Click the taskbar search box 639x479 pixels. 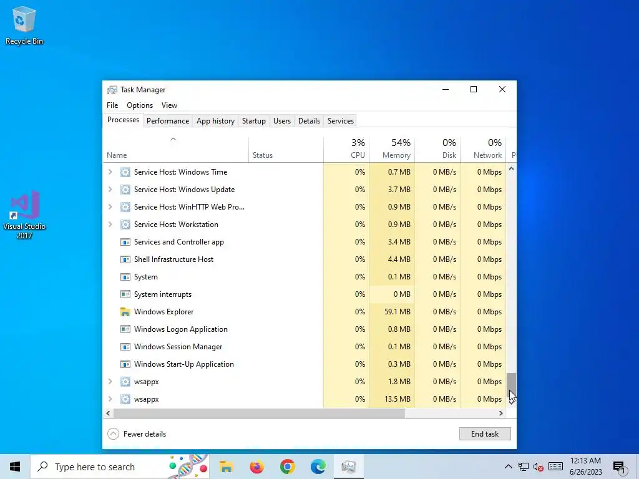tap(119, 467)
